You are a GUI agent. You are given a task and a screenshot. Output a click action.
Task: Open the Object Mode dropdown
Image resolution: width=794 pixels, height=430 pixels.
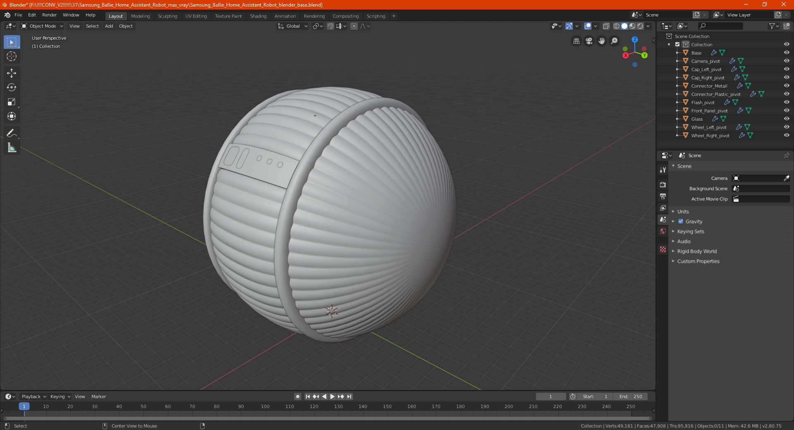(x=42, y=26)
